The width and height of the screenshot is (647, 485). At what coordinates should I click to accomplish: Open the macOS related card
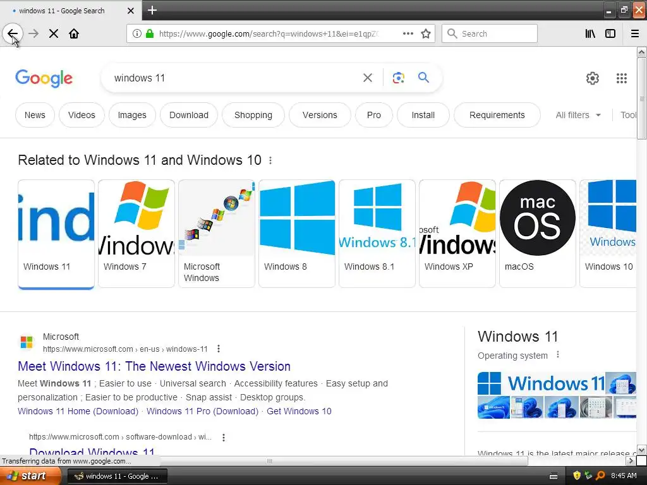click(537, 234)
